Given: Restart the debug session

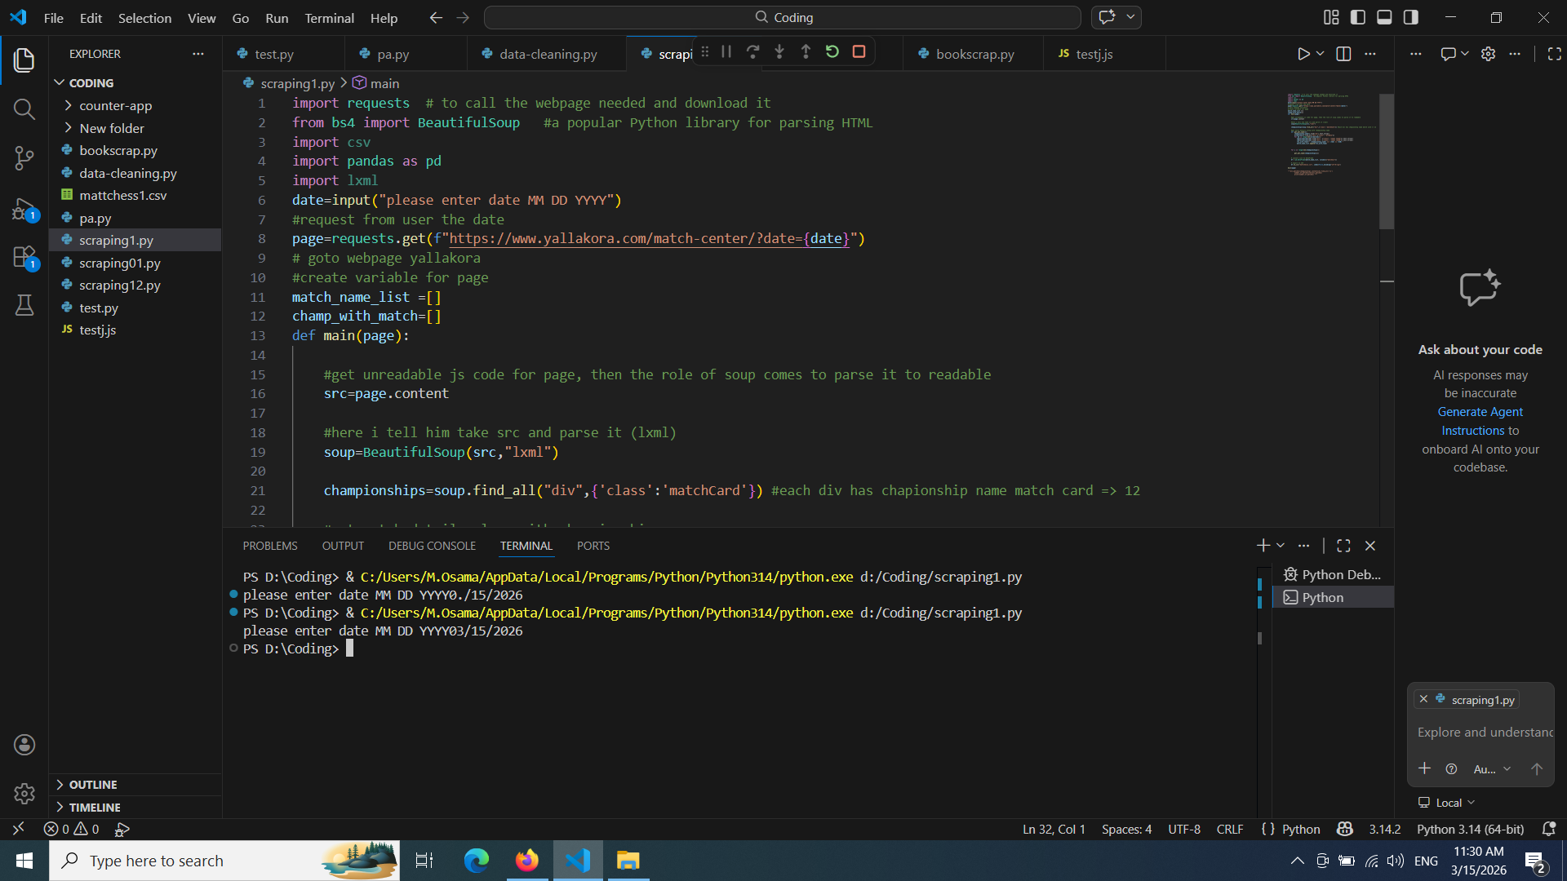Looking at the screenshot, I should [832, 52].
